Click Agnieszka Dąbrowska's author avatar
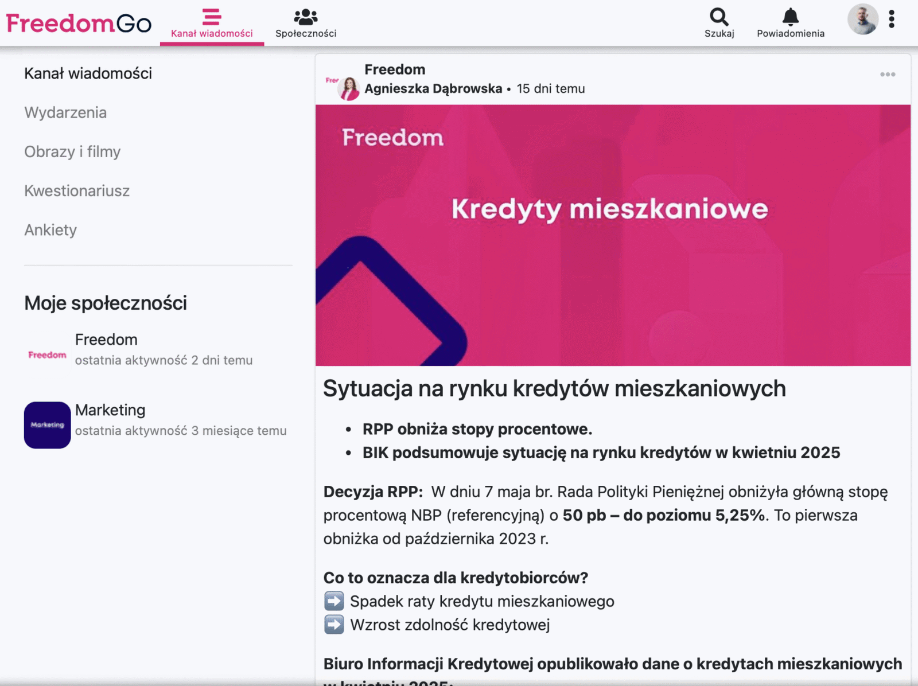 coord(348,89)
